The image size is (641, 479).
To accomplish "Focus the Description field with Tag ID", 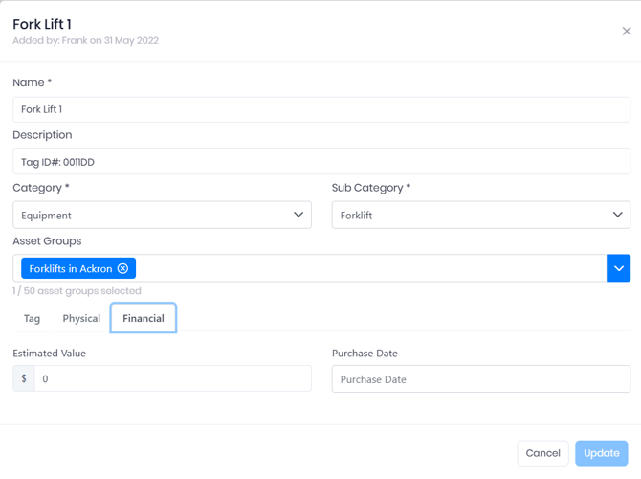I will point(321,162).
